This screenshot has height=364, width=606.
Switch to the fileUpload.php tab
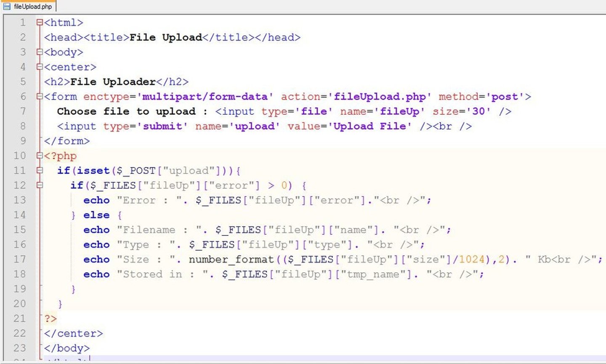tap(28, 6)
